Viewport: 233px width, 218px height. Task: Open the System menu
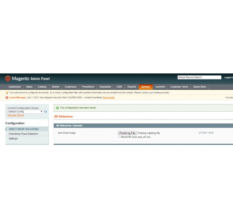tap(146, 87)
